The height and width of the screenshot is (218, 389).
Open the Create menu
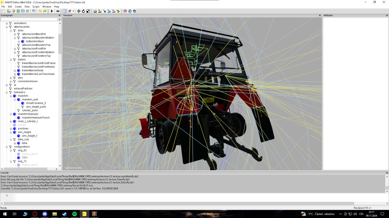point(18,7)
